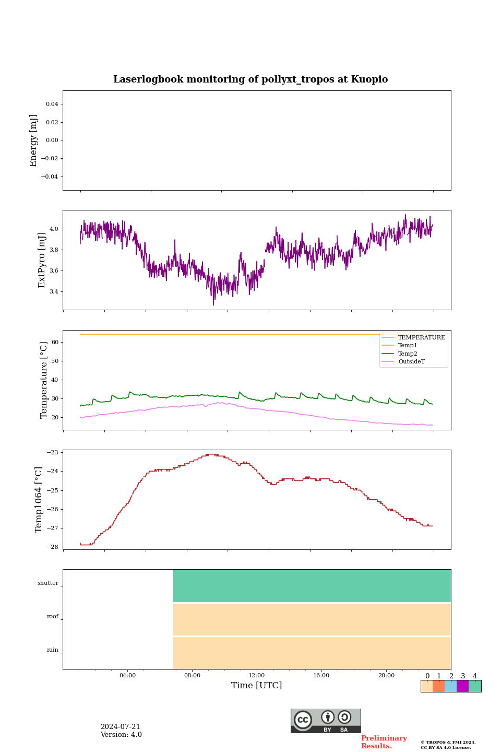Click the '60' tick on Temperature axis

[x=55, y=343]
